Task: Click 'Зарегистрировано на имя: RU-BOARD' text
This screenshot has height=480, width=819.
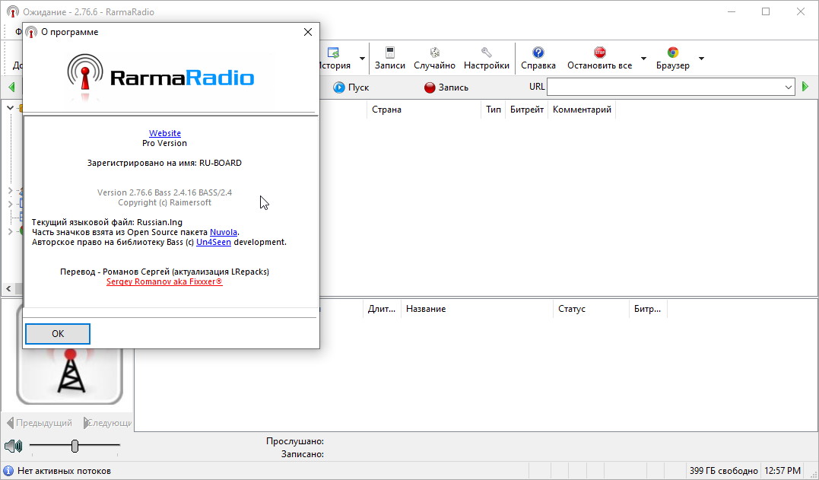Action: pos(164,163)
